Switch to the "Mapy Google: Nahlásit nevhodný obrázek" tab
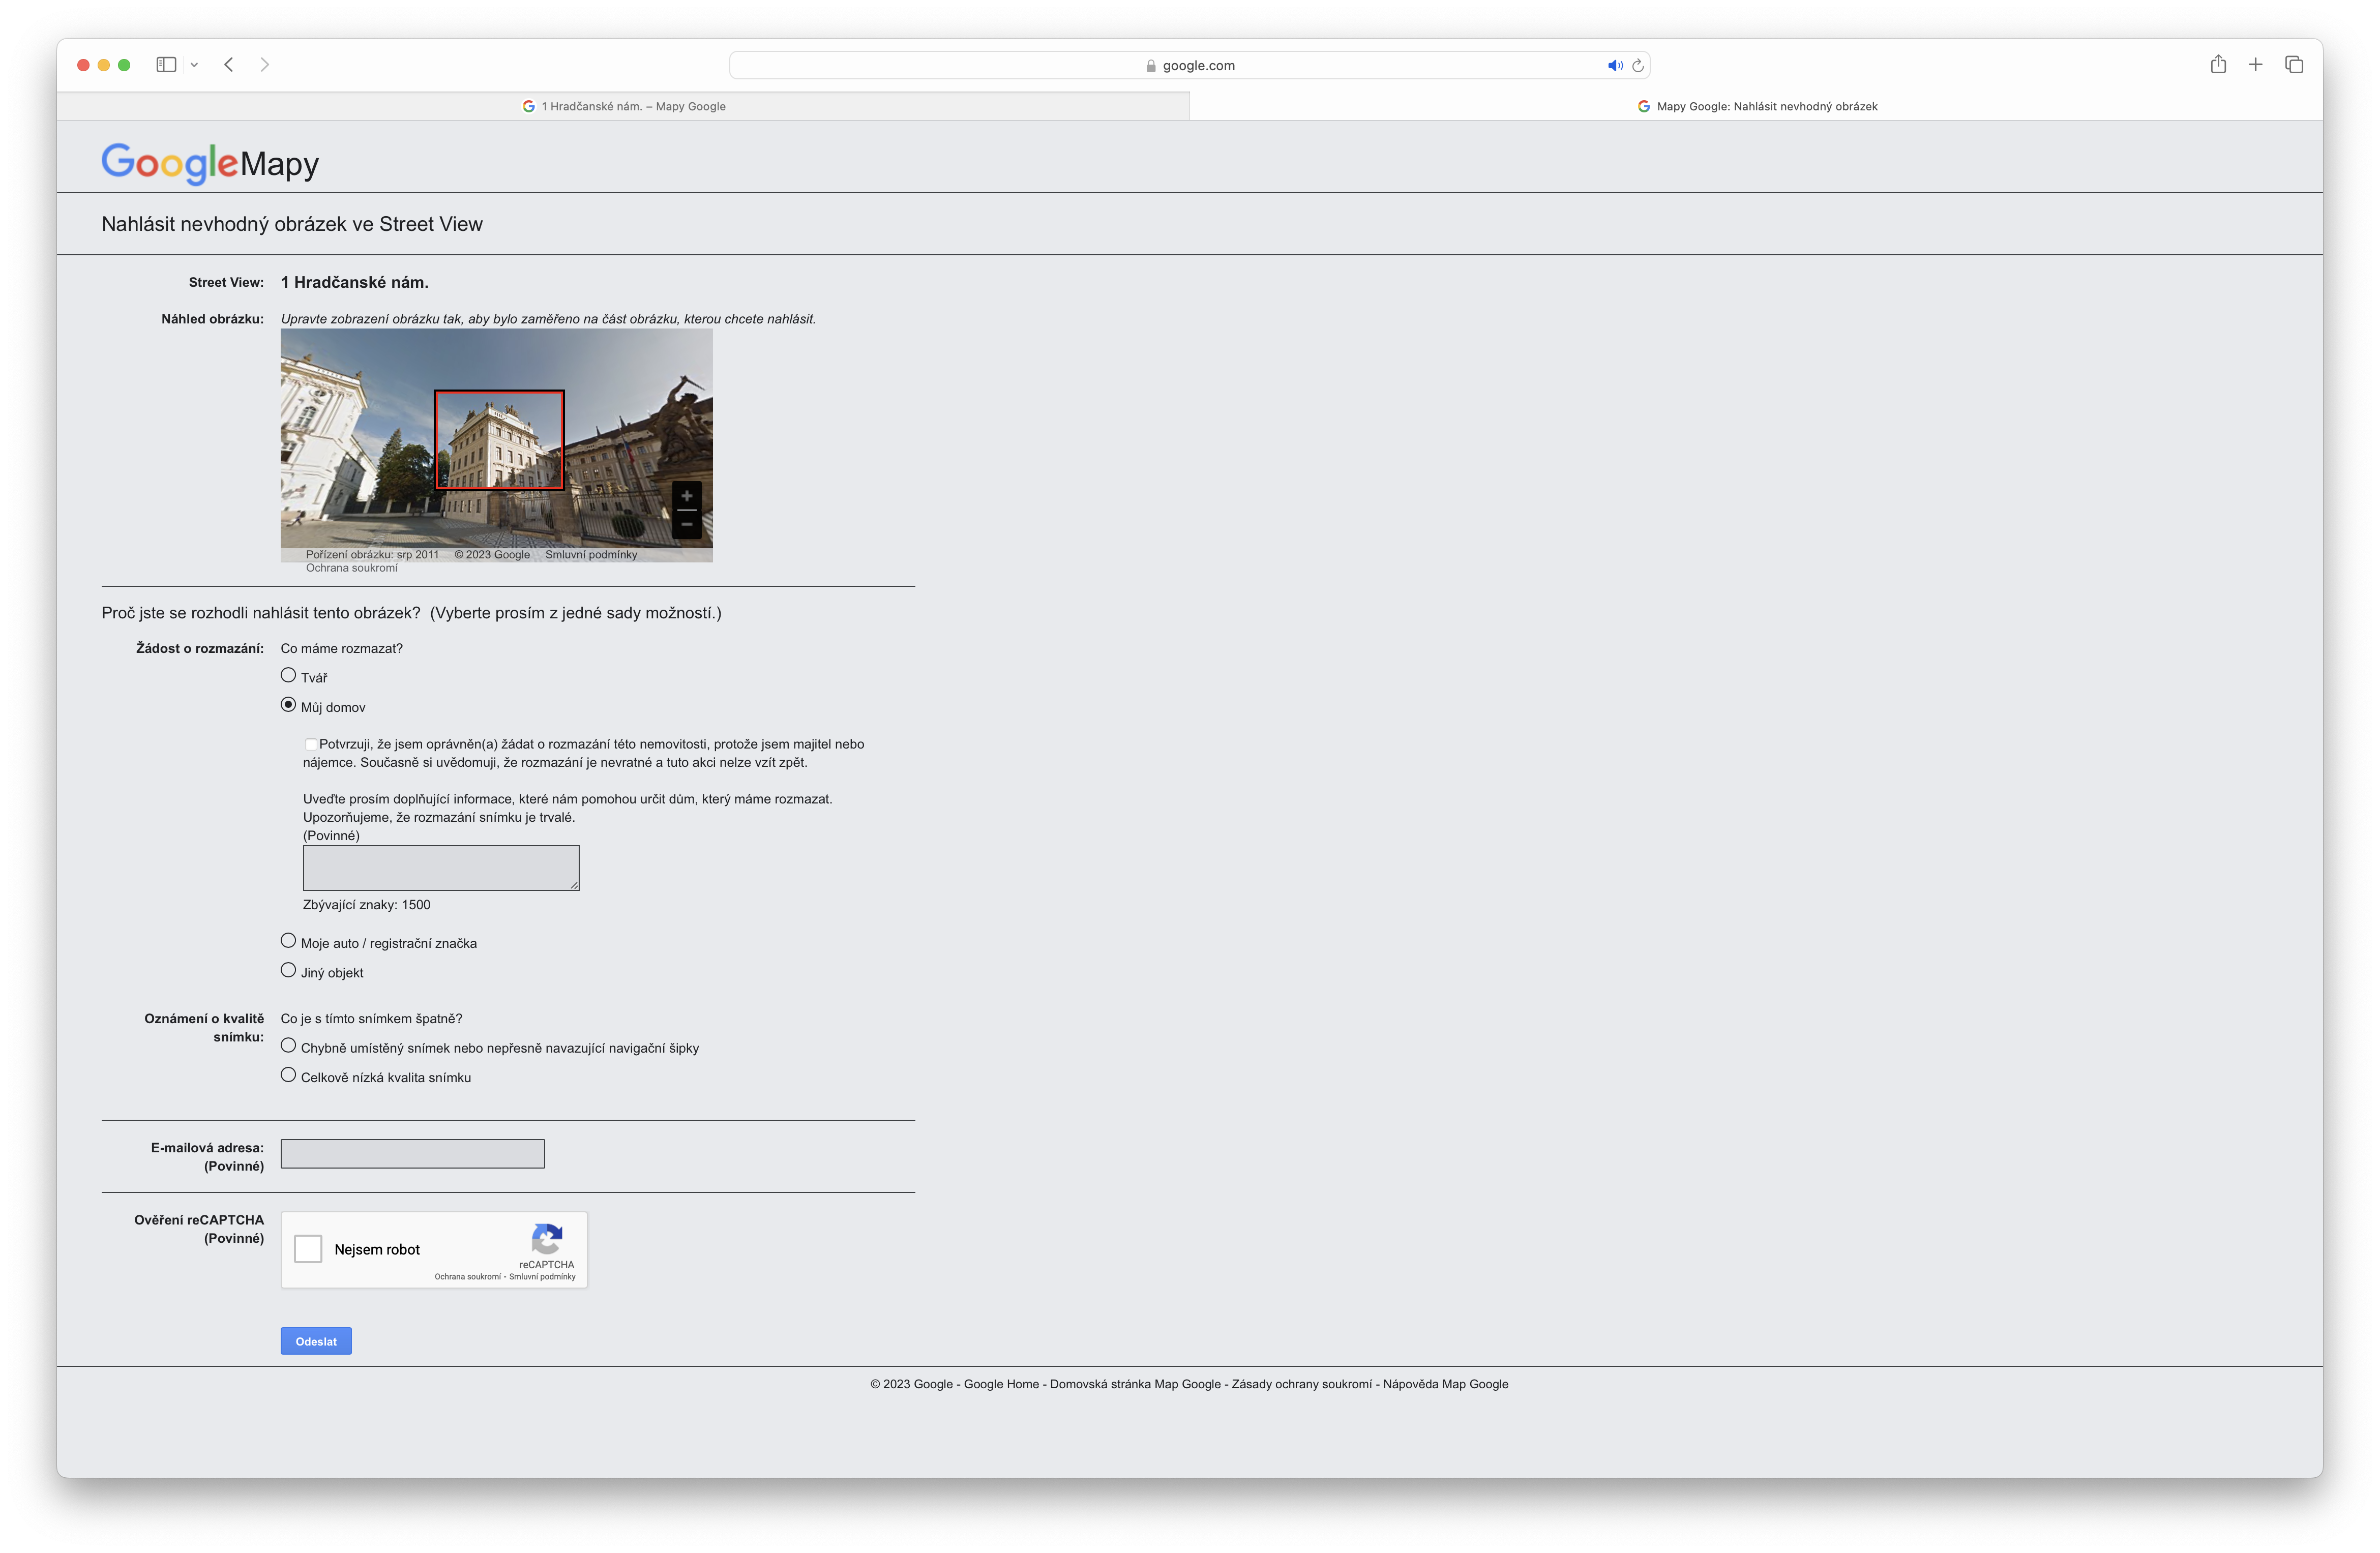This screenshot has height=1553, width=2380. click(1759, 105)
